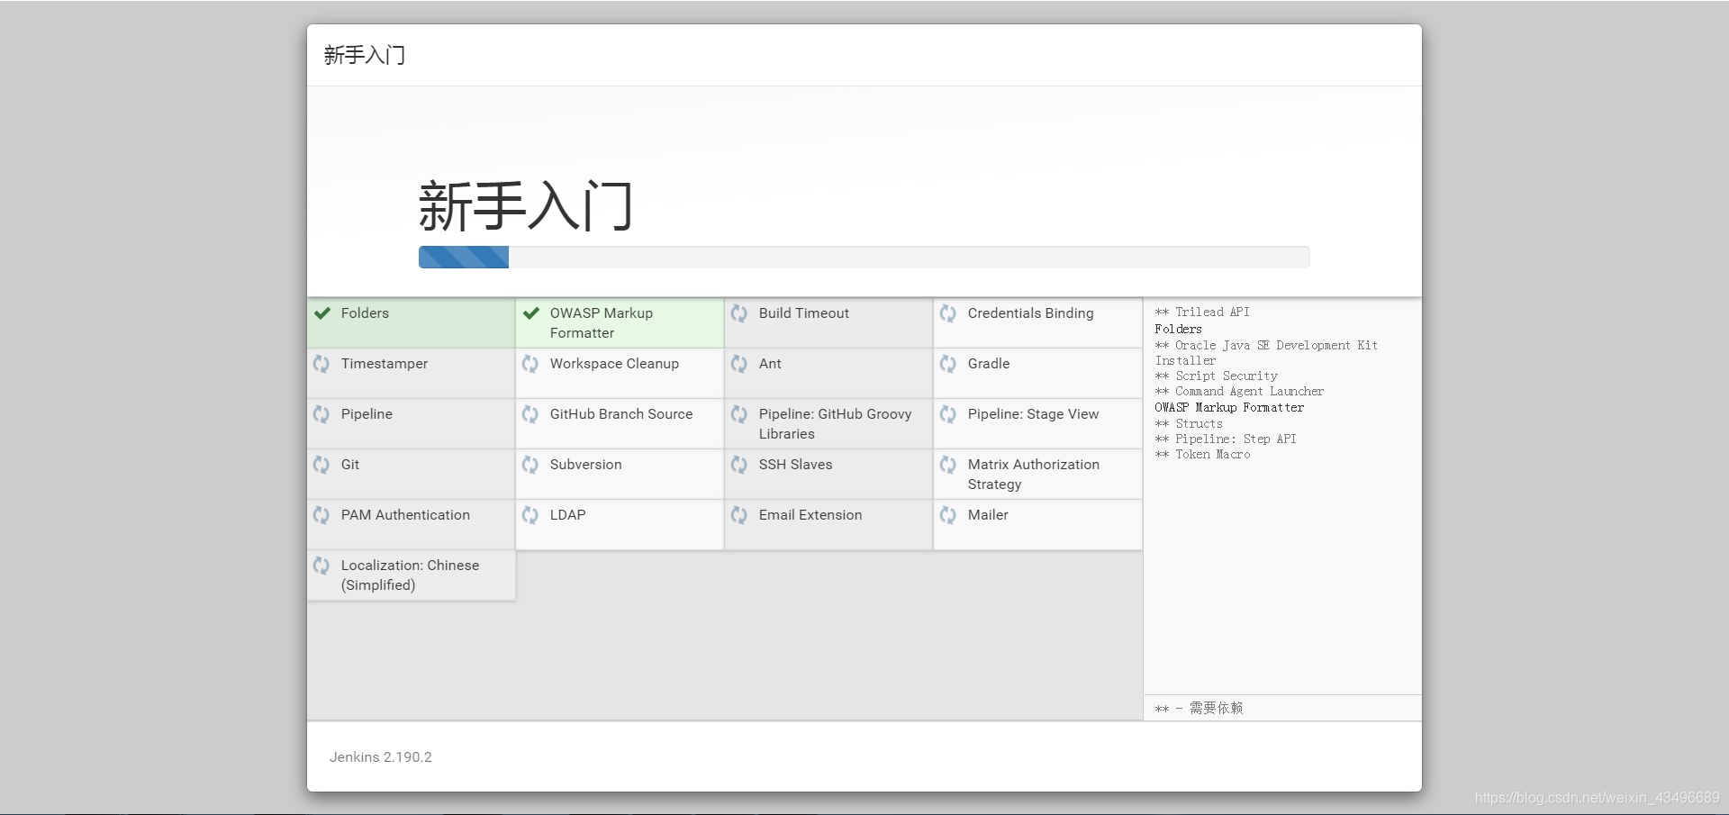This screenshot has width=1729, height=815.
Task: Select the Subversion plugin label
Action: (586, 465)
